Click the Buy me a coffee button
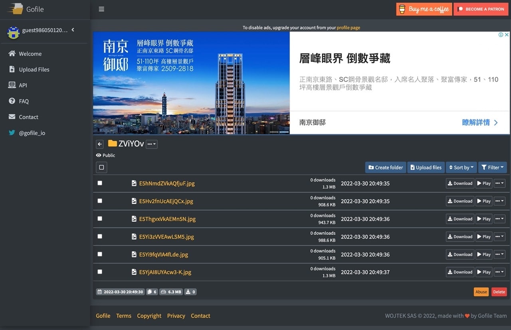511x330 pixels. 424,9
